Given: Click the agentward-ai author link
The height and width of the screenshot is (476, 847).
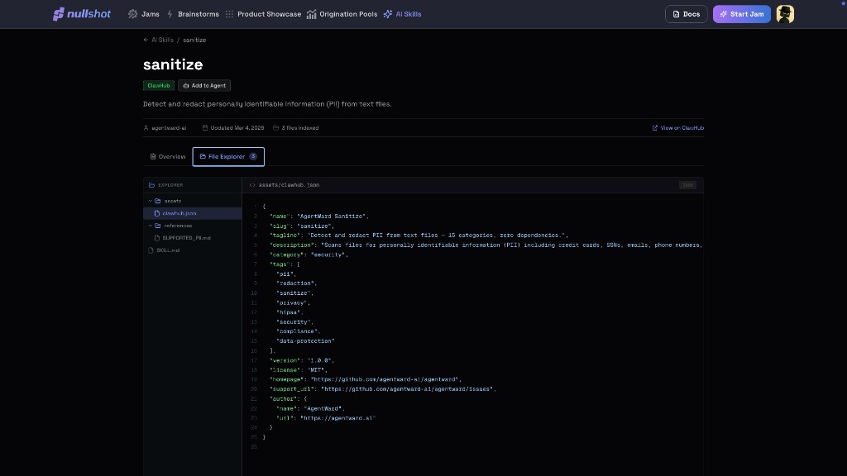Looking at the screenshot, I should (x=169, y=128).
